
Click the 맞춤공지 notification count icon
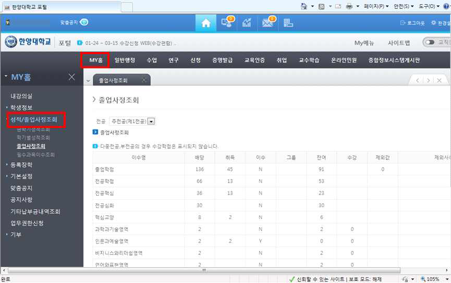click(84, 22)
